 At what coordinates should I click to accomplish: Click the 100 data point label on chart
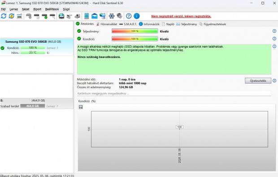coord(179,127)
